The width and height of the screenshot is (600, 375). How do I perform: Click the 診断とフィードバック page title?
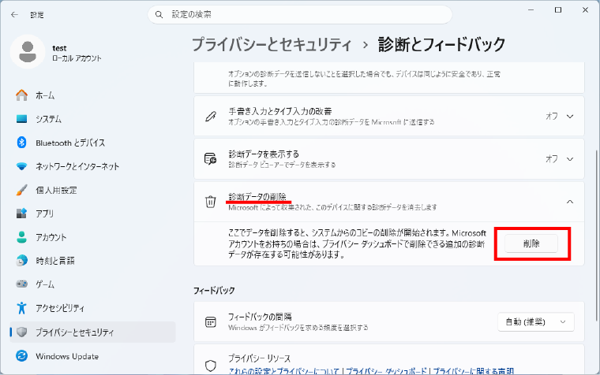point(441,44)
